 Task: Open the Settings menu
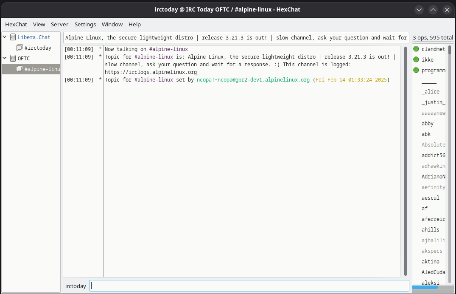[85, 24]
